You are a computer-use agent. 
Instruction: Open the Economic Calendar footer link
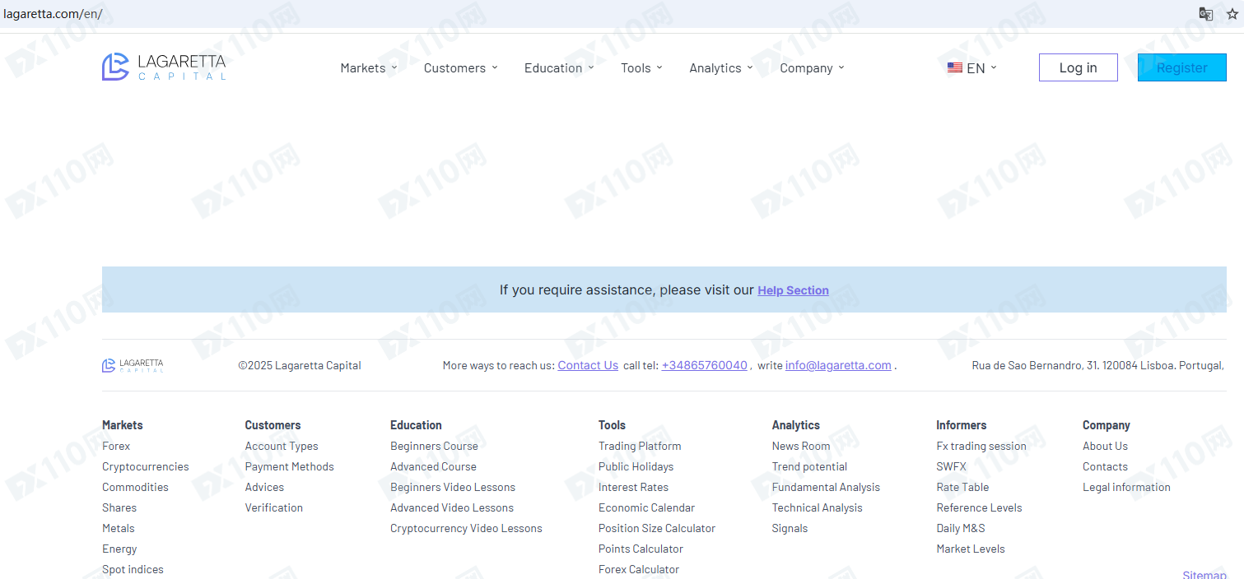pos(646,507)
